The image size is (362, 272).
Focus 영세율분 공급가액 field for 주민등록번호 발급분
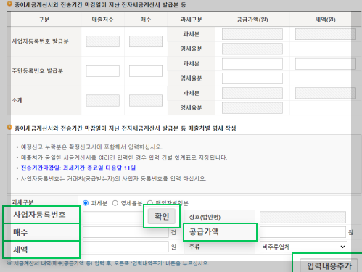(252, 78)
